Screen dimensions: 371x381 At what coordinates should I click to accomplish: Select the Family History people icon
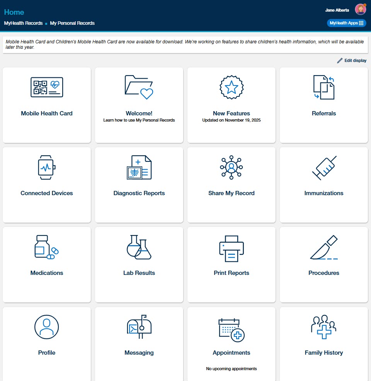[324, 327]
